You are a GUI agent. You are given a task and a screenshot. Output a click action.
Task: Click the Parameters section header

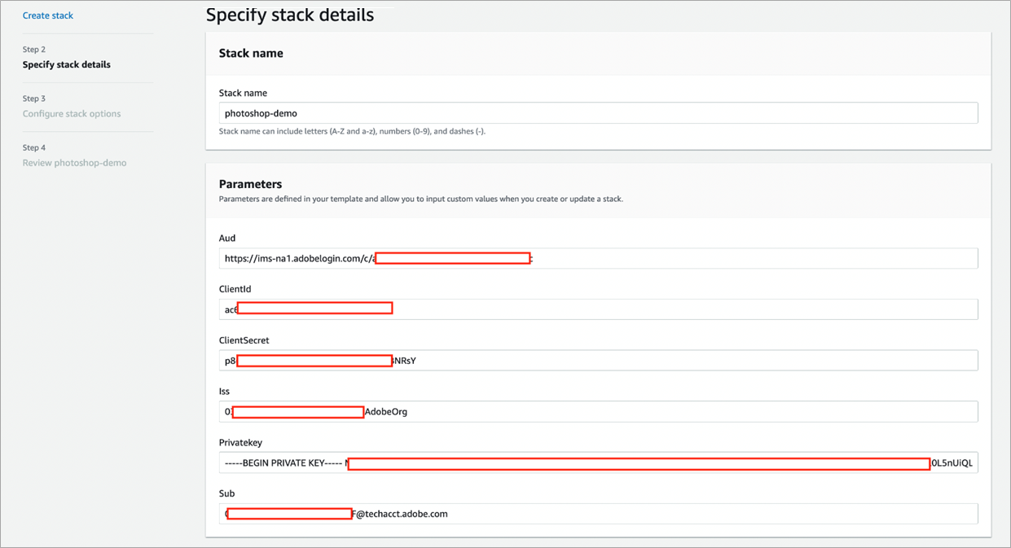250,184
